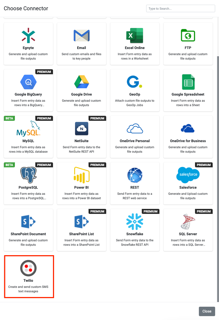
Task: Click the PREMIUM badge on SQL Server card
Action: click(x=204, y=211)
